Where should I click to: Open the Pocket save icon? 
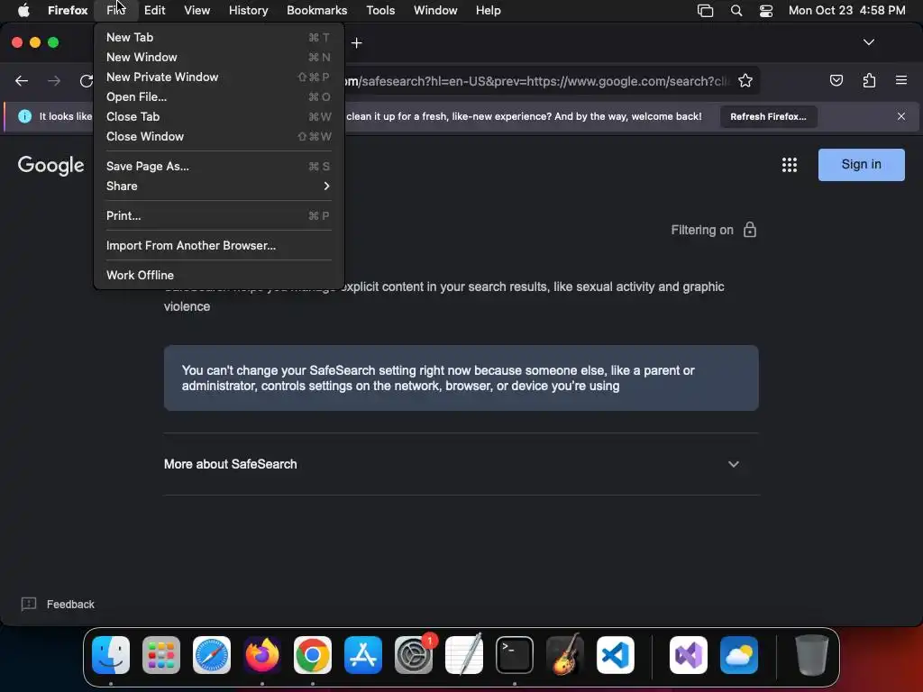(x=836, y=80)
